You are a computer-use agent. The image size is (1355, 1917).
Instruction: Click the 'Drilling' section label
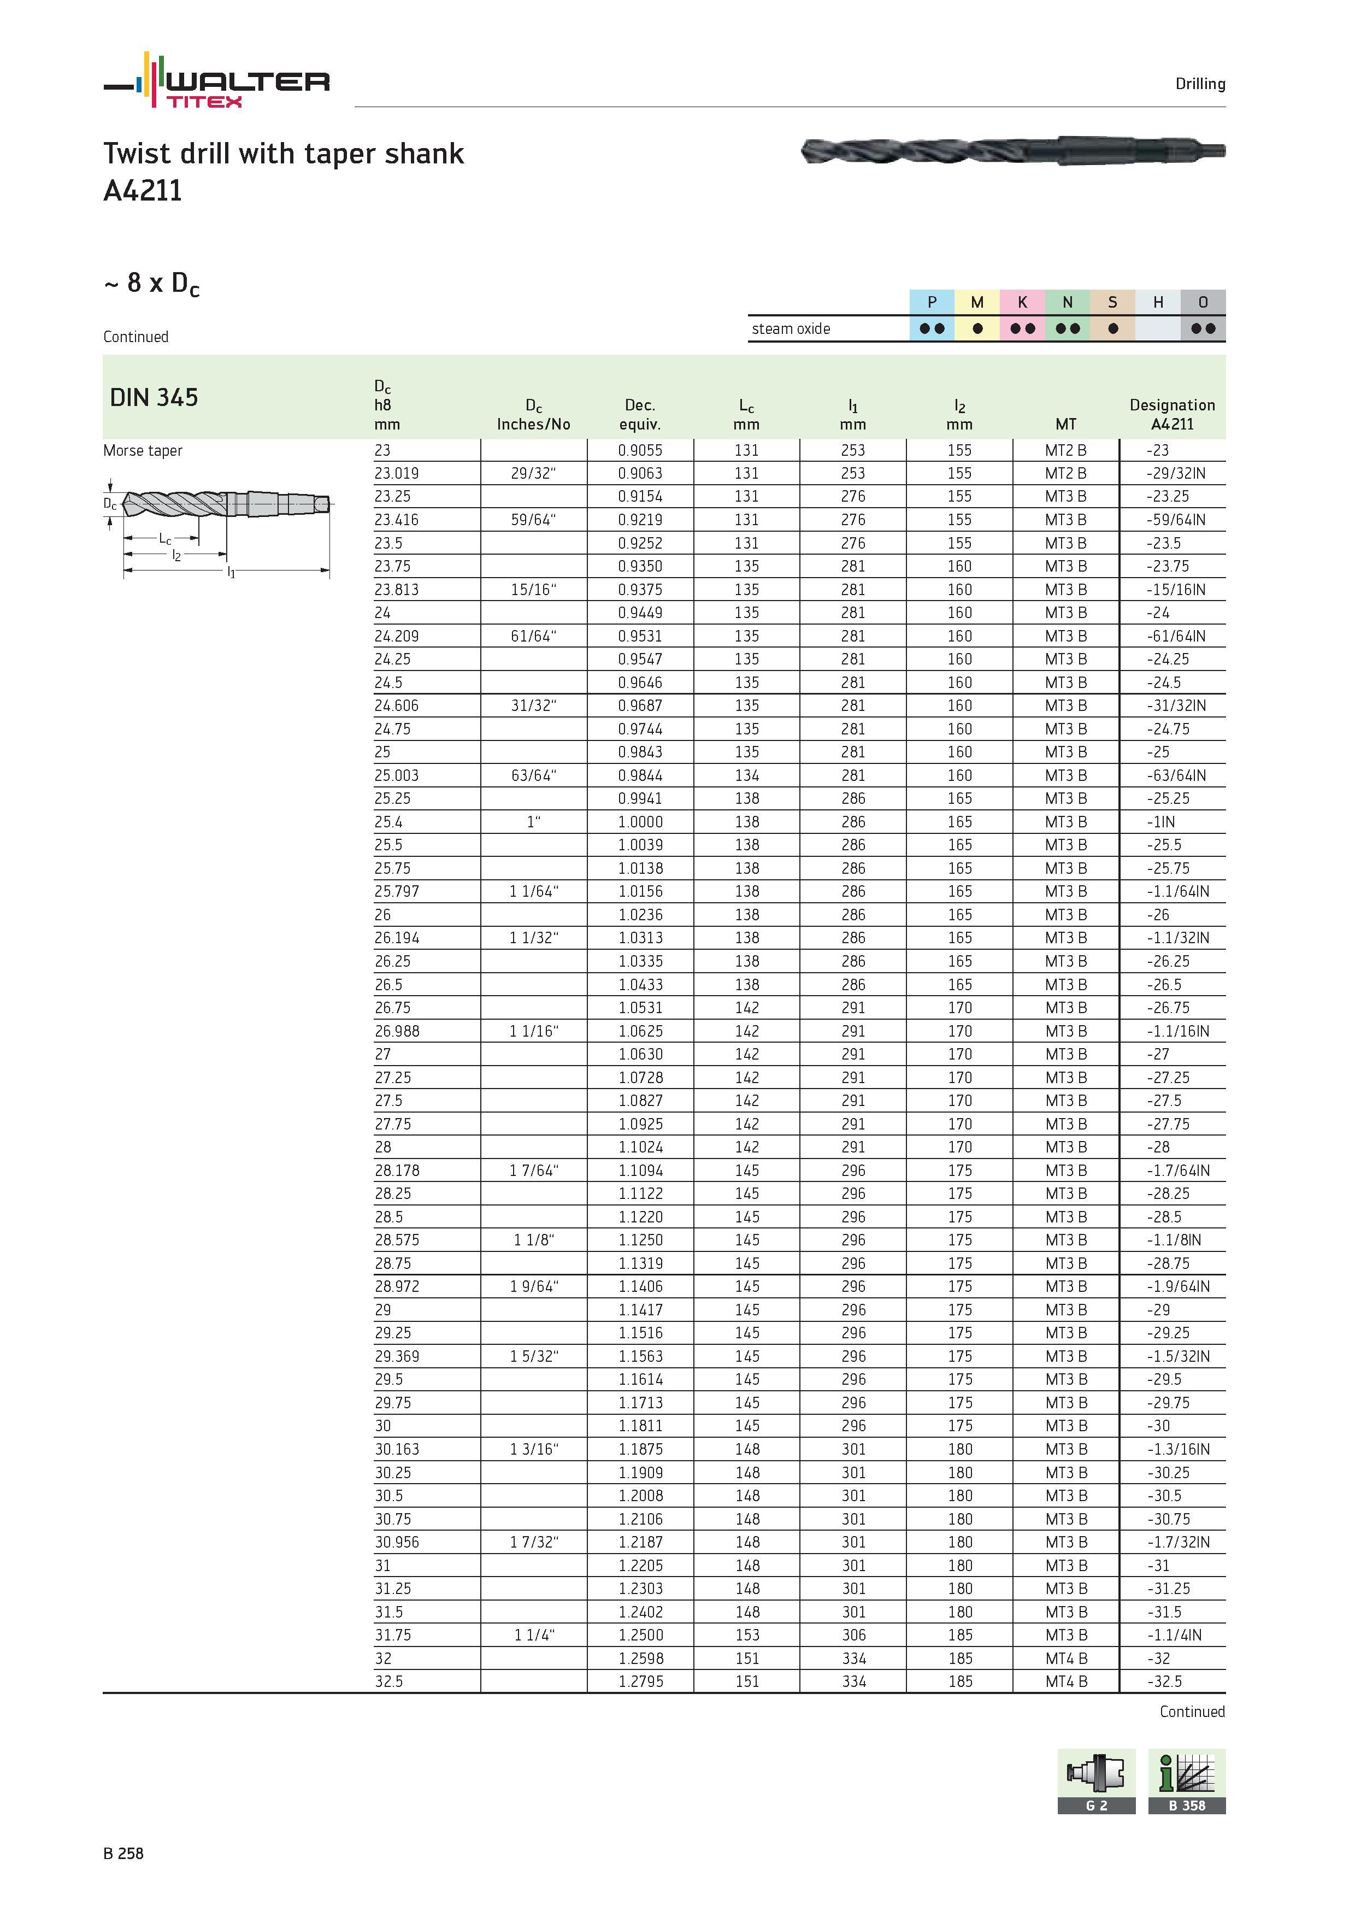click(1200, 84)
